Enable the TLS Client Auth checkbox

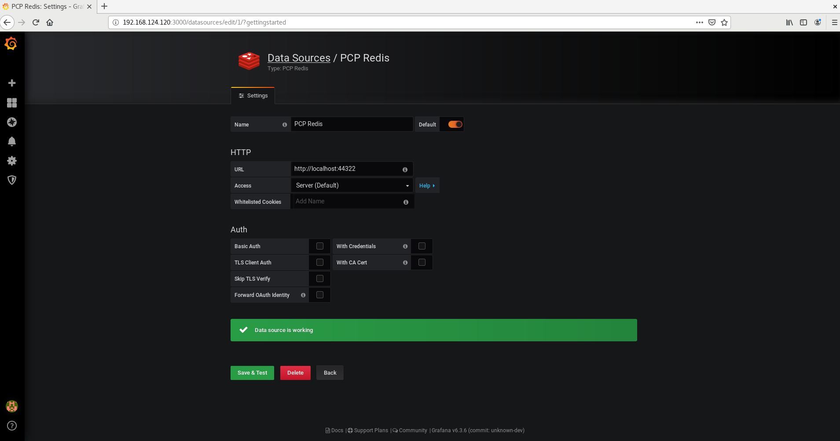coord(320,263)
